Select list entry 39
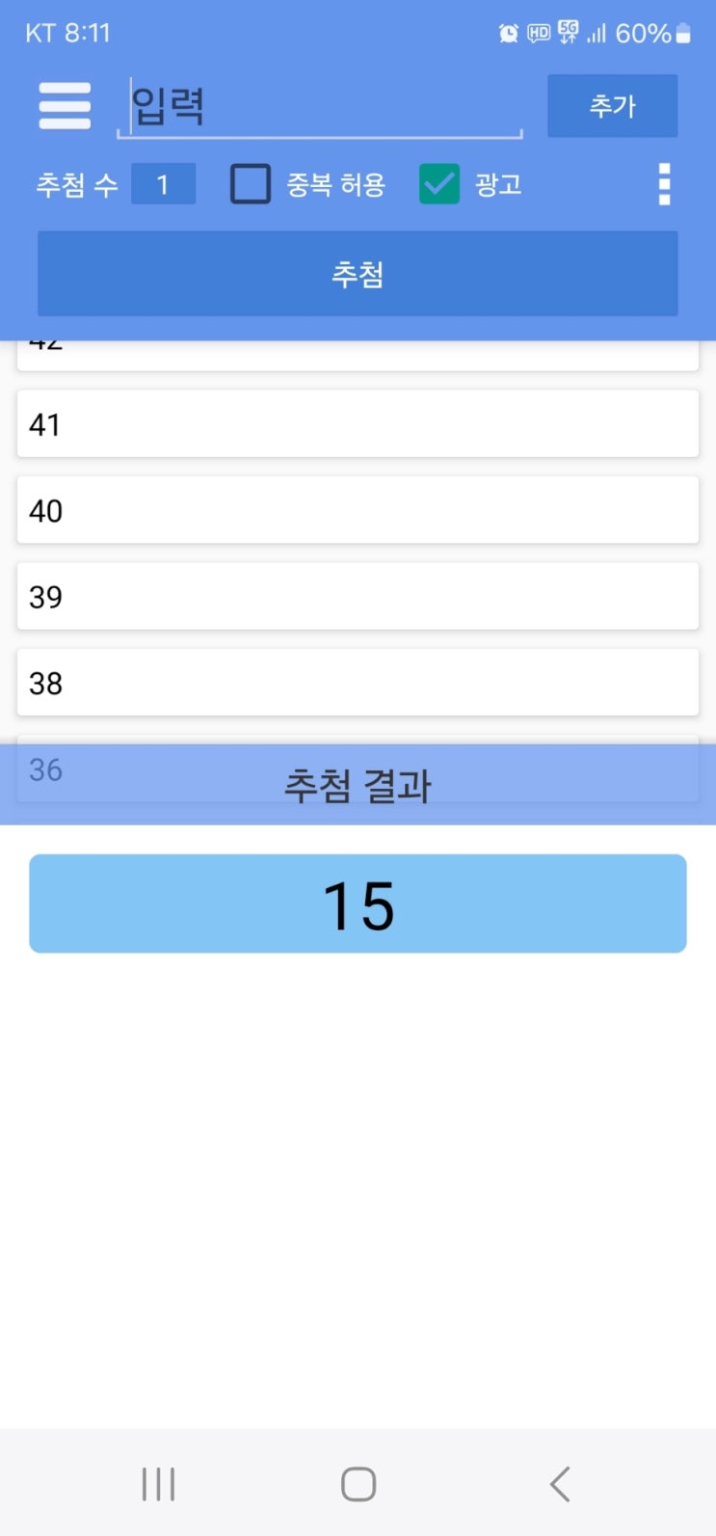 click(x=358, y=596)
